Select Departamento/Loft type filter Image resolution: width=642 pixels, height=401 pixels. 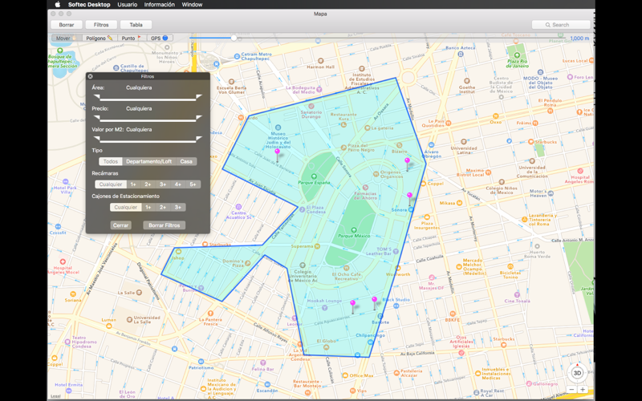[149, 161]
